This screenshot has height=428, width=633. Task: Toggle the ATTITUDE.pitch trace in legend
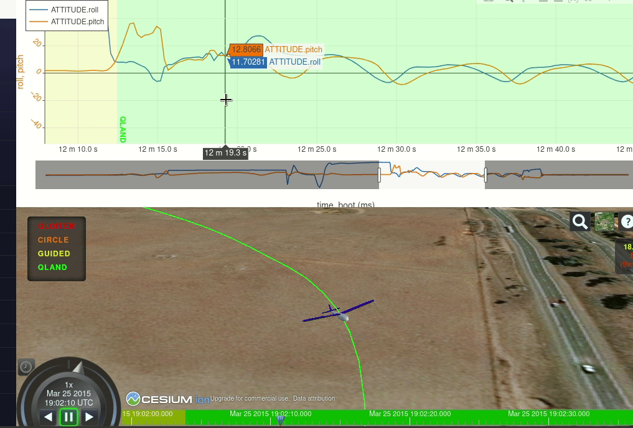click(x=67, y=22)
